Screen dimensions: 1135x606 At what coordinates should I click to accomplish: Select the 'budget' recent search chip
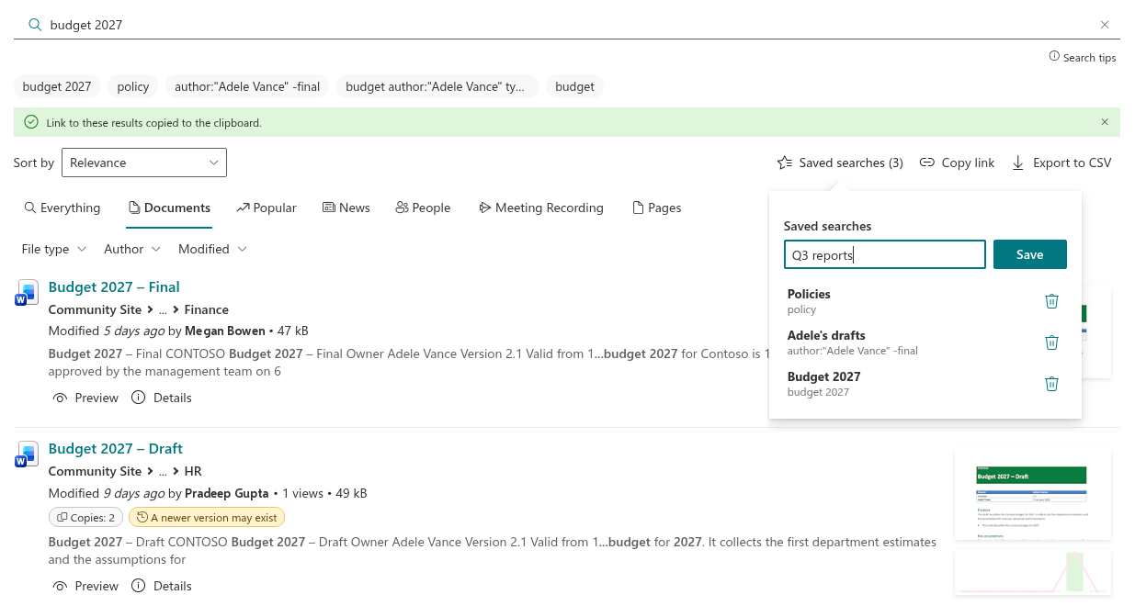(574, 86)
